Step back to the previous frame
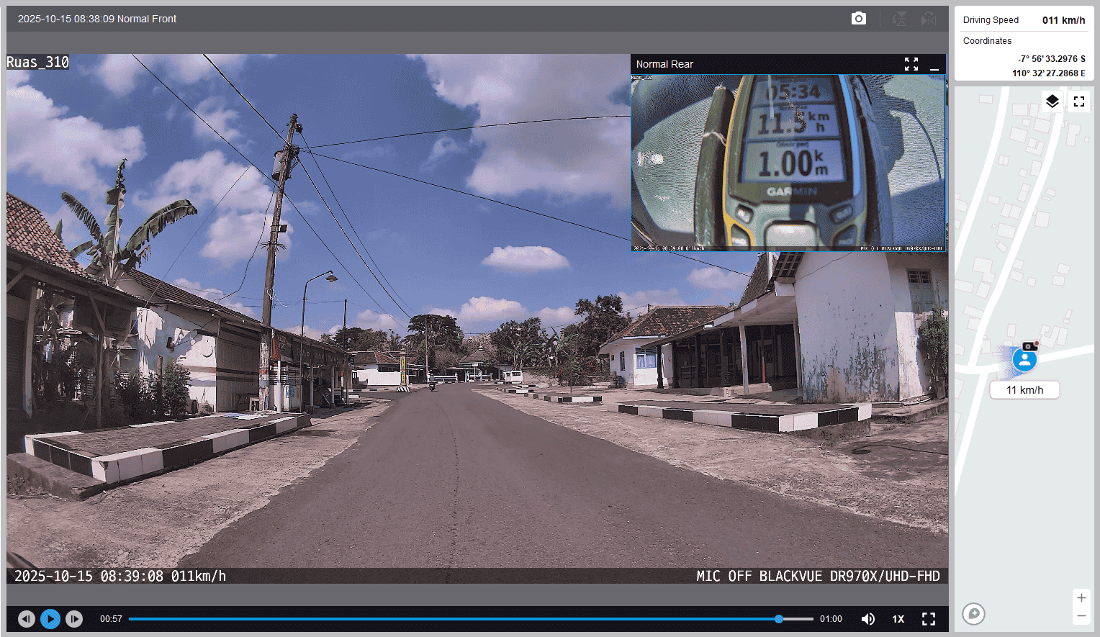 click(x=27, y=619)
